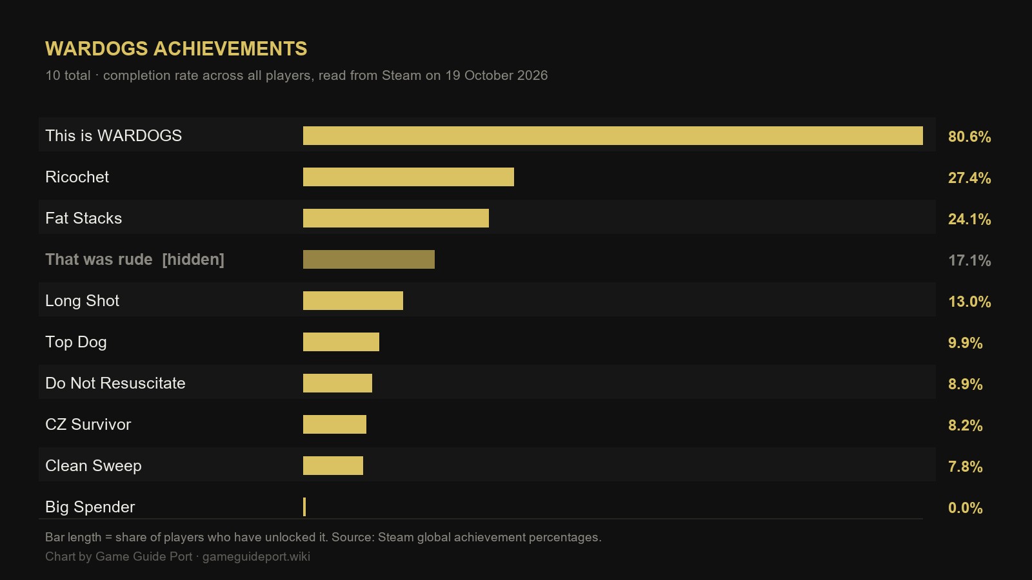This screenshot has width=1032, height=580.
Task: Click the 'Bar length = share of players' footnote
Action: 323,537
